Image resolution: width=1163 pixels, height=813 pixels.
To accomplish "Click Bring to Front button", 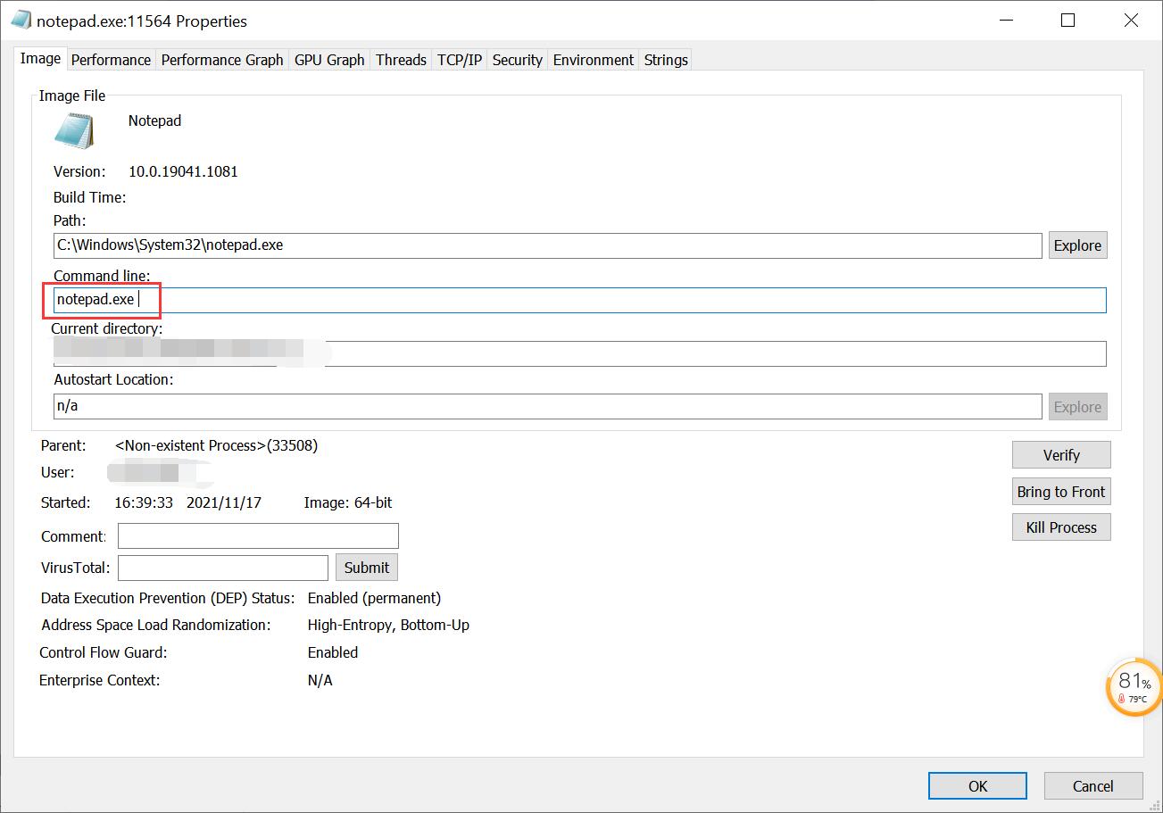I will pos(1061,492).
